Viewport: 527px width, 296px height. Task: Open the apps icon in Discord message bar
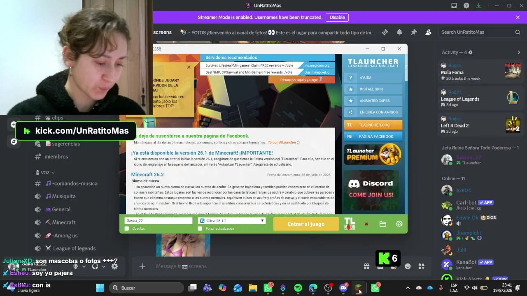pyautogui.click(x=421, y=266)
